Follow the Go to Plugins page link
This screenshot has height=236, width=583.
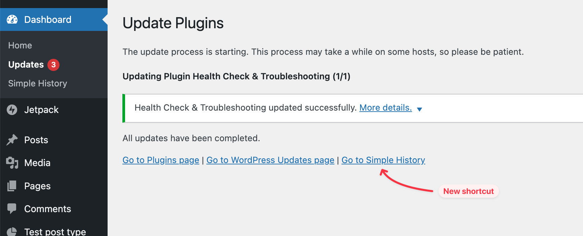pos(161,160)
